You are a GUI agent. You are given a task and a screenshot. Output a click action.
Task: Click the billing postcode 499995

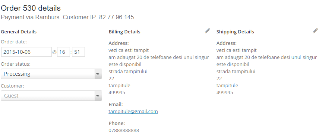(x=117, y=92)
